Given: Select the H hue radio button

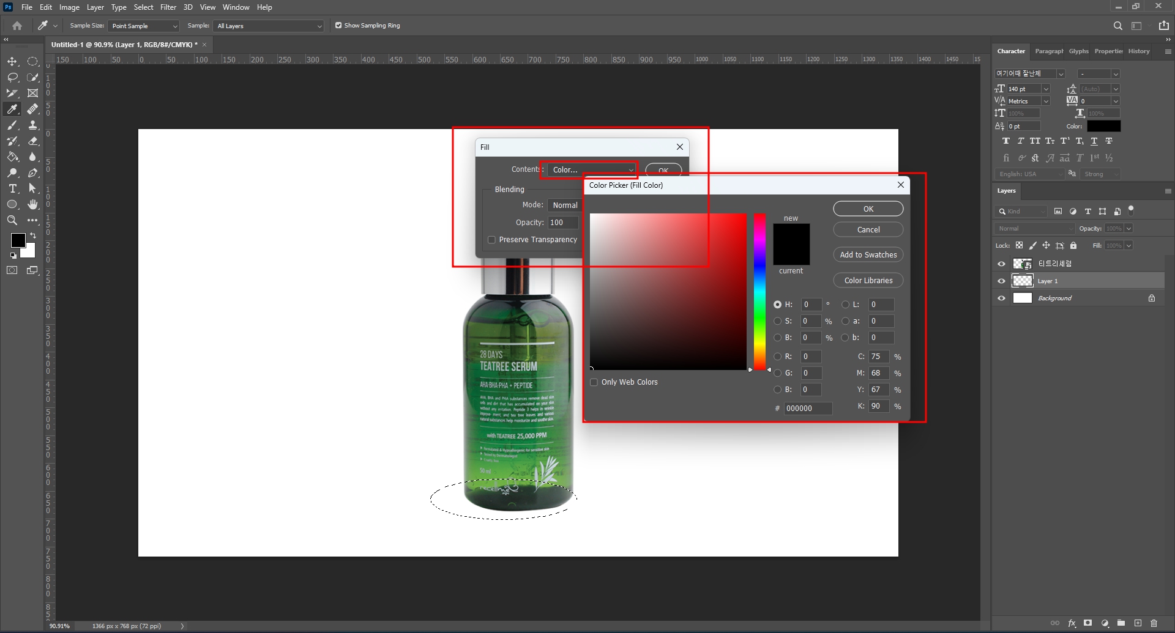Looking at the screenshot, I should pyautogui.click(x=777, y=305).
